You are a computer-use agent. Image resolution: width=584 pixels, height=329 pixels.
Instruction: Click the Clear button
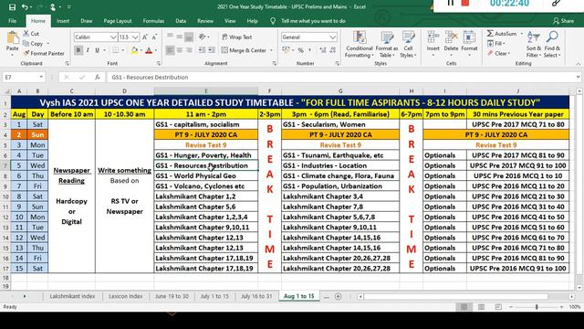pos(498,53)
